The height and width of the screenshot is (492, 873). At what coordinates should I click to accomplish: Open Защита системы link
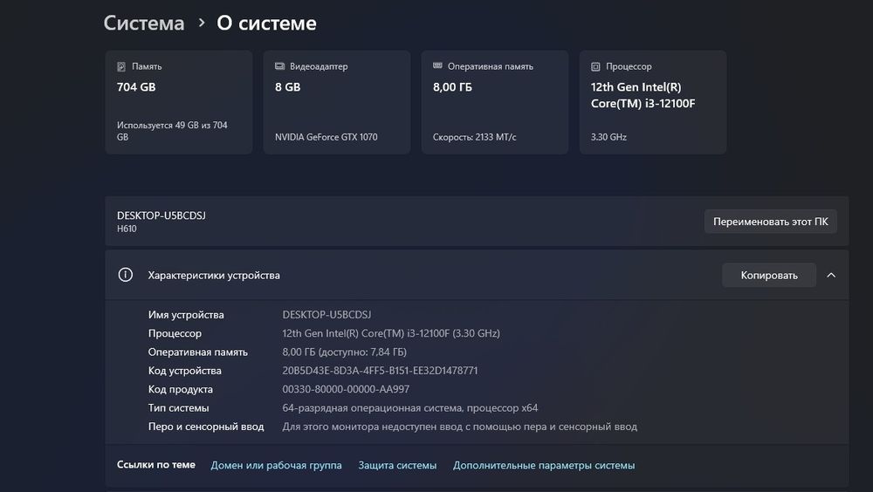[397, 465]
